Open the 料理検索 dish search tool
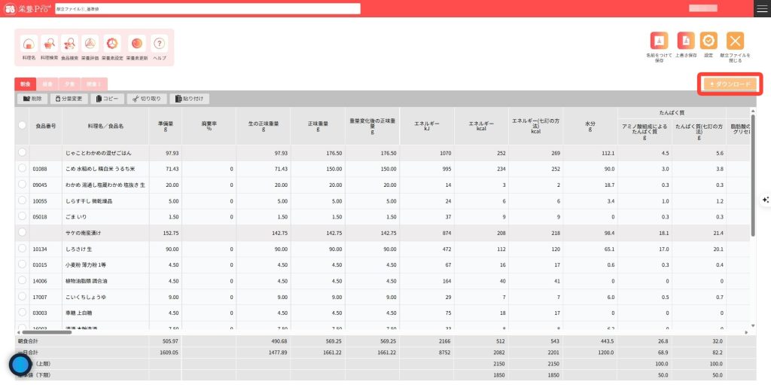 (x=50, y=44)
